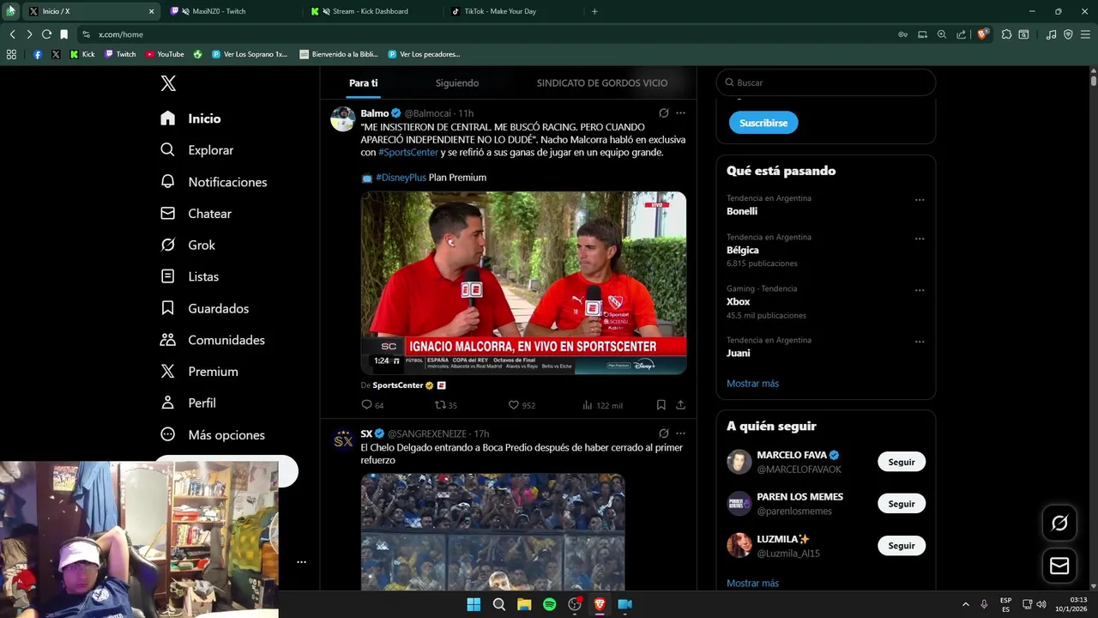The height and width of the screenshot is (618, 1098).
Task: Follow MARCELO FAVA
Action: 902,462
